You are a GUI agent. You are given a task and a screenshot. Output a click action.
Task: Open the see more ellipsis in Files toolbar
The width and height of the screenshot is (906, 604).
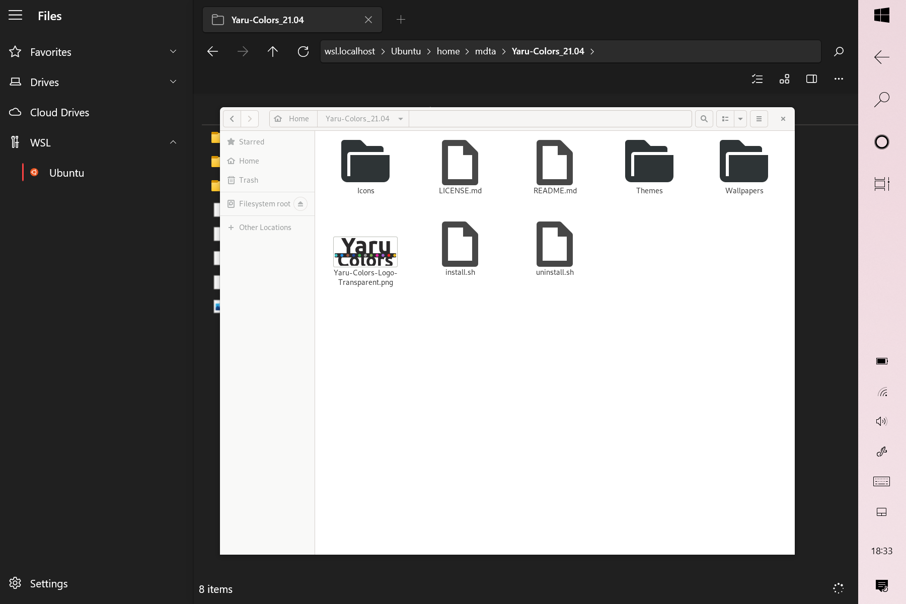tap(839, 79)
